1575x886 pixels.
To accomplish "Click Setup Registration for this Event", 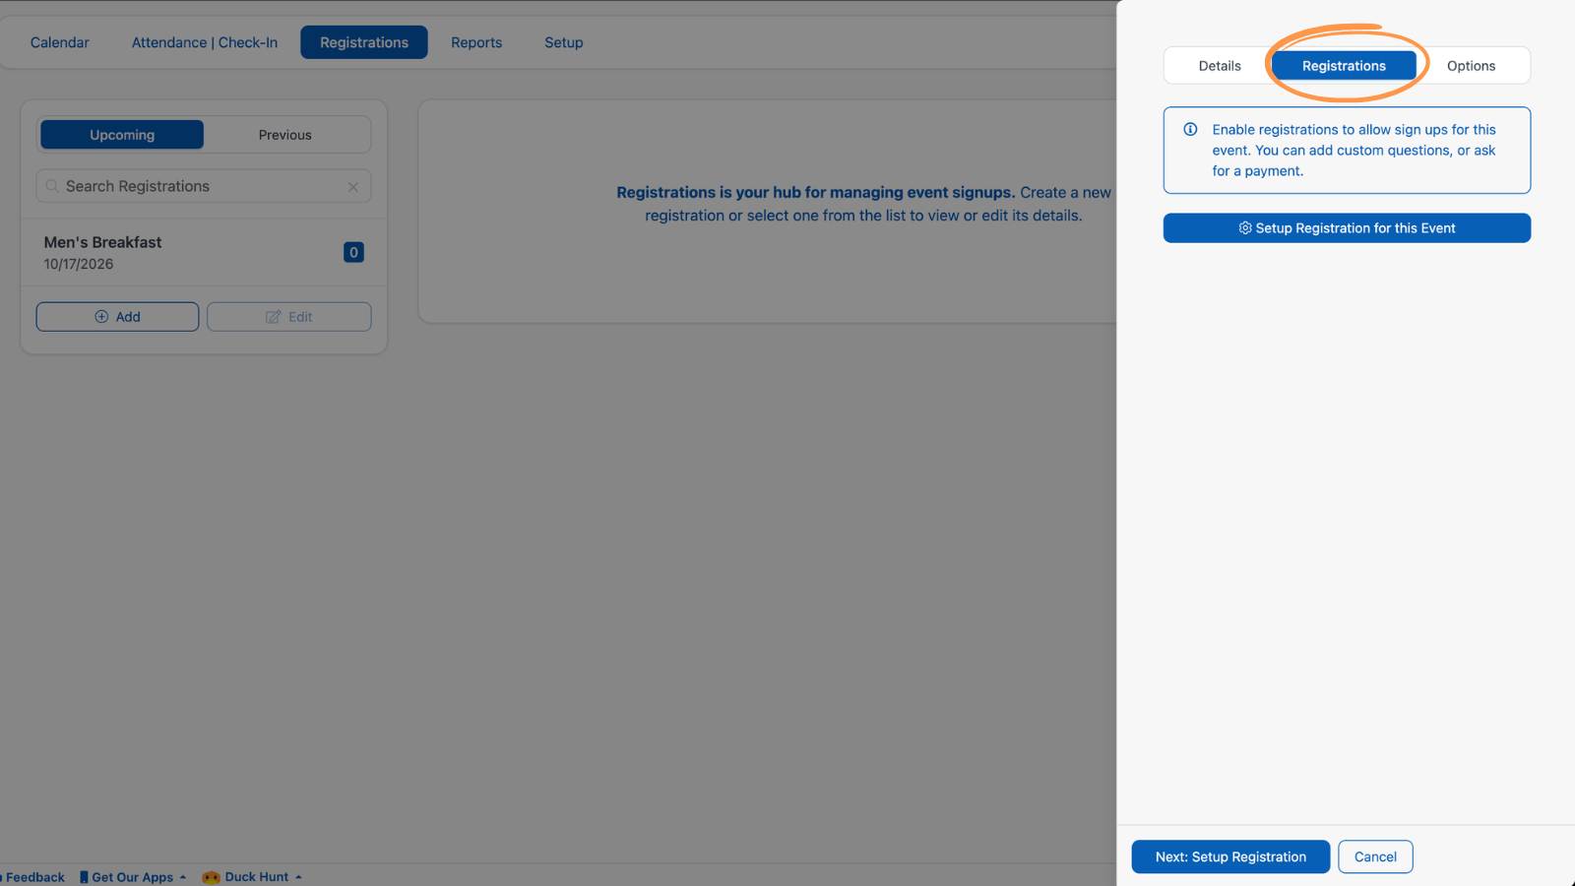I will pos(1347,228).
